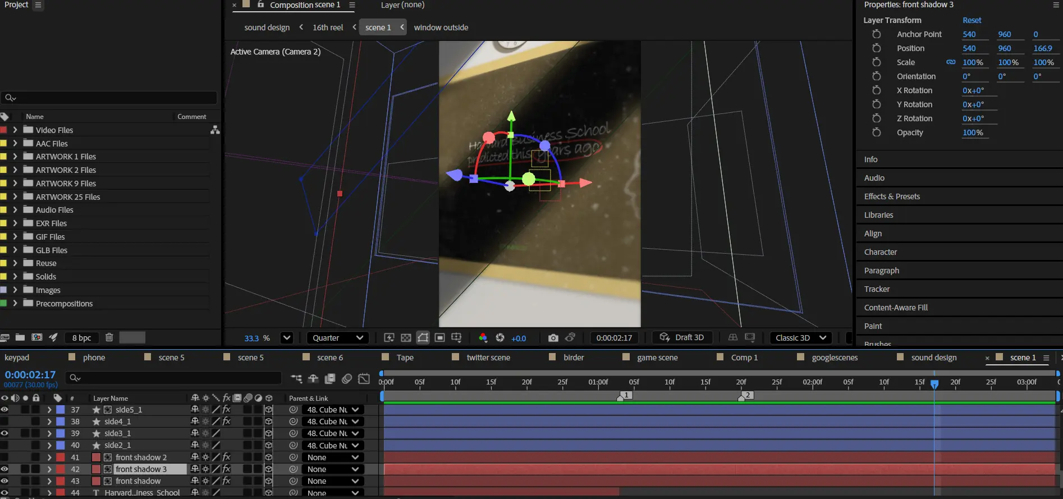Image resolution: width=1063 pixels, height=499 pixels.
Task: Click Reset in Layer Transform
Action: tap(972, 20)
